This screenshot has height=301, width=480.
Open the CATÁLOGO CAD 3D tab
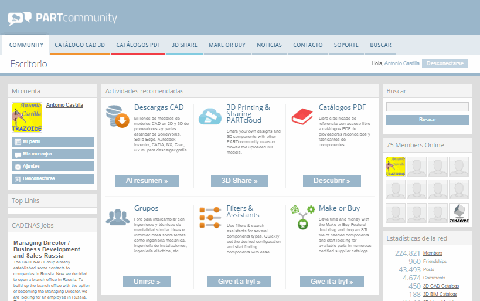coord(80,45)
